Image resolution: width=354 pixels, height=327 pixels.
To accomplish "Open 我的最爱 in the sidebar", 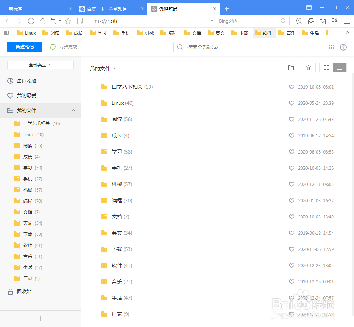I will (x=41, y=96).
